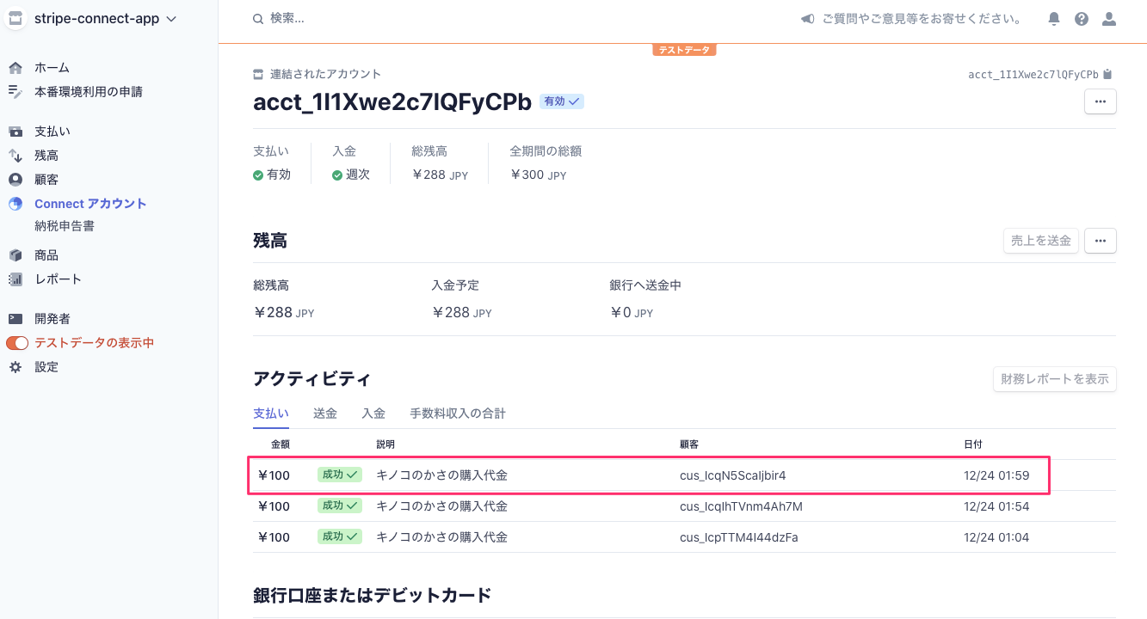Screen dimensions: 1147x619
Task: Click the 財務レポートを表示 button
Action: (1054, 378)
